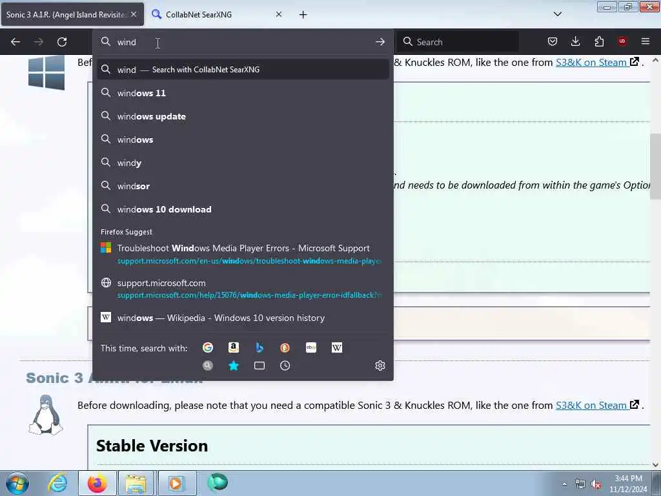661x496 pixels.
Task: Click the 'Firefox Suggest' label
Action: click(127, 232)
